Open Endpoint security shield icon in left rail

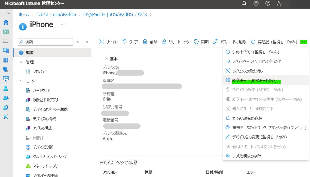pyautogui.click(x=6, y=69)
